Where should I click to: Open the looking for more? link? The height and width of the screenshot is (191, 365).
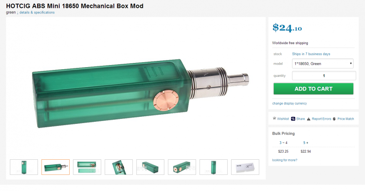coord(284,160)
